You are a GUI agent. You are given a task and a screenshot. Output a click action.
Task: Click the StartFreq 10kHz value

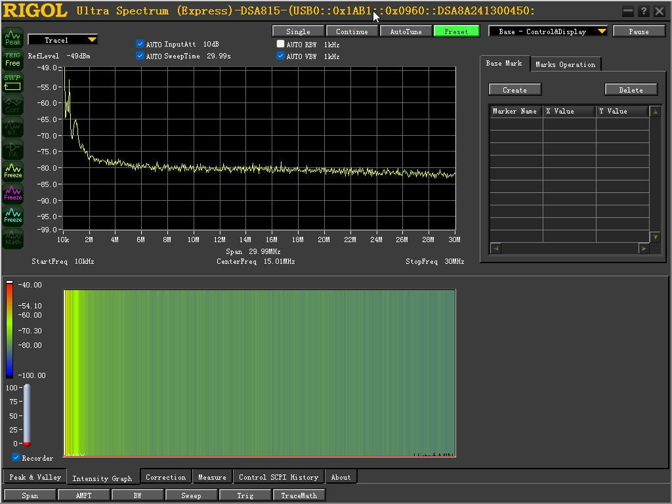pyautogui.click(x=84, y=261)
